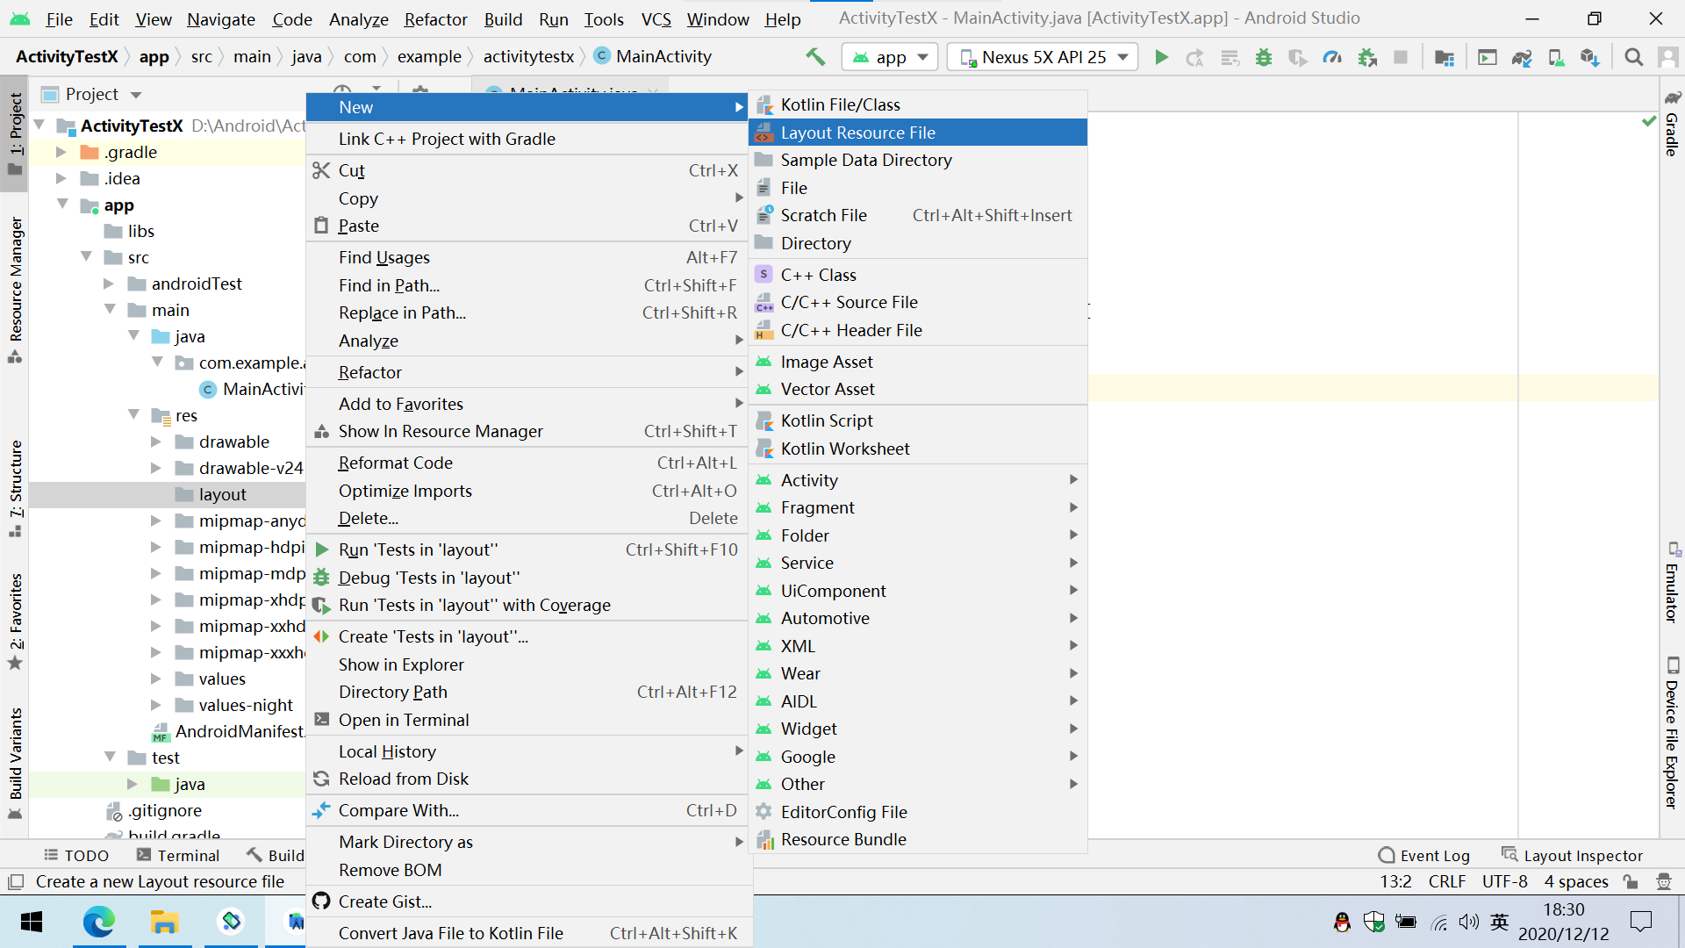Open the Refactor menu in menu bar
Viewport: 1685px width, 948px height.
pyautogui.click(x=435, y=18)
